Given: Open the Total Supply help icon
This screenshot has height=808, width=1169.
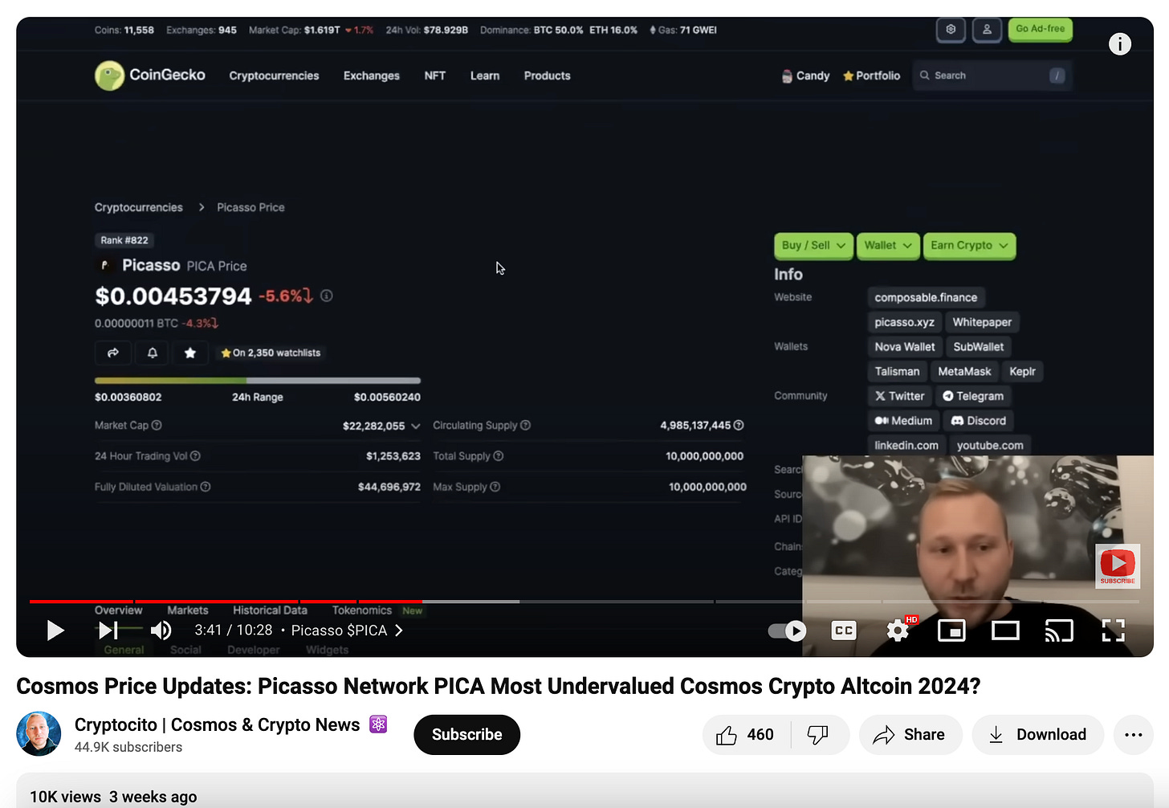Looking at the screenshot, I should (498, 455).
